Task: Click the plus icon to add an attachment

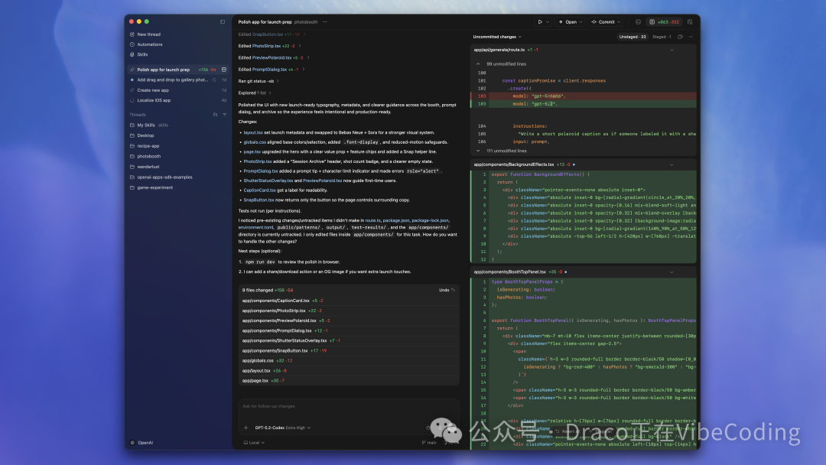Action: [x=246, y=428]
